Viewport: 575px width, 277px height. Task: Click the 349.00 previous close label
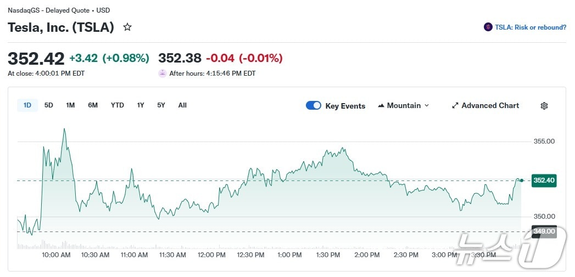point(544,231)
